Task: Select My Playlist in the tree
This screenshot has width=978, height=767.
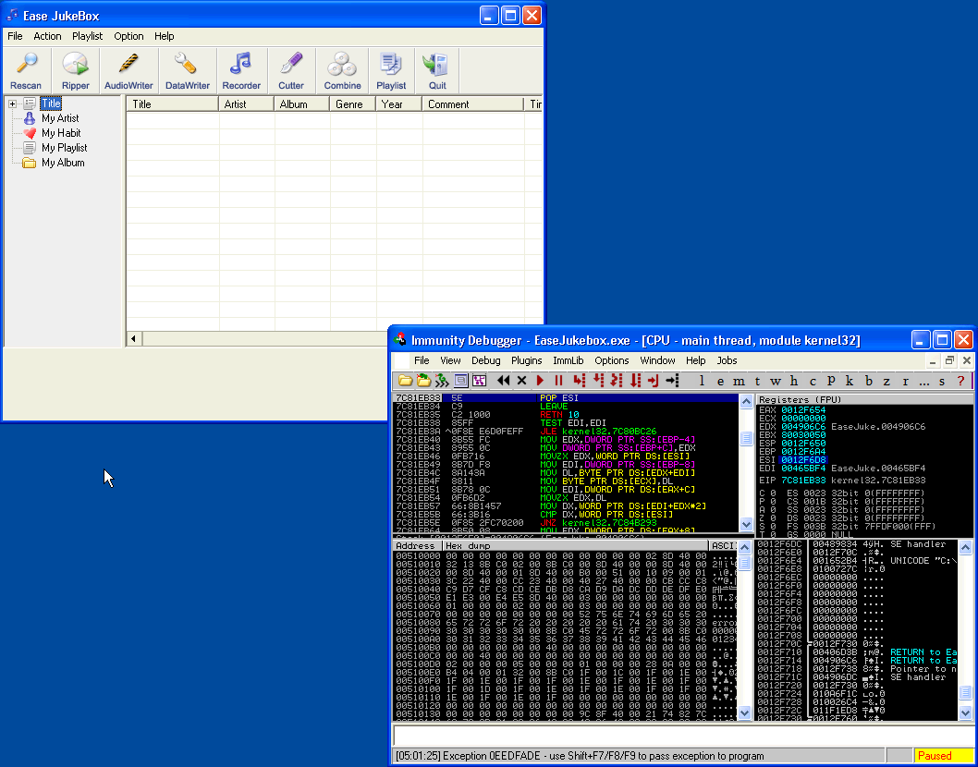Action: point(64,148)
